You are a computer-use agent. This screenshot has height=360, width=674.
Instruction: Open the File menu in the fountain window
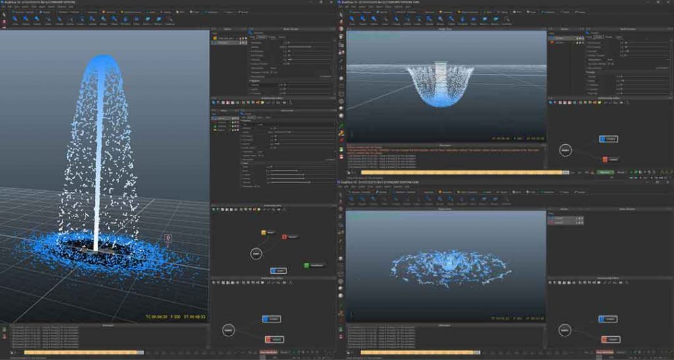point(3,7)
